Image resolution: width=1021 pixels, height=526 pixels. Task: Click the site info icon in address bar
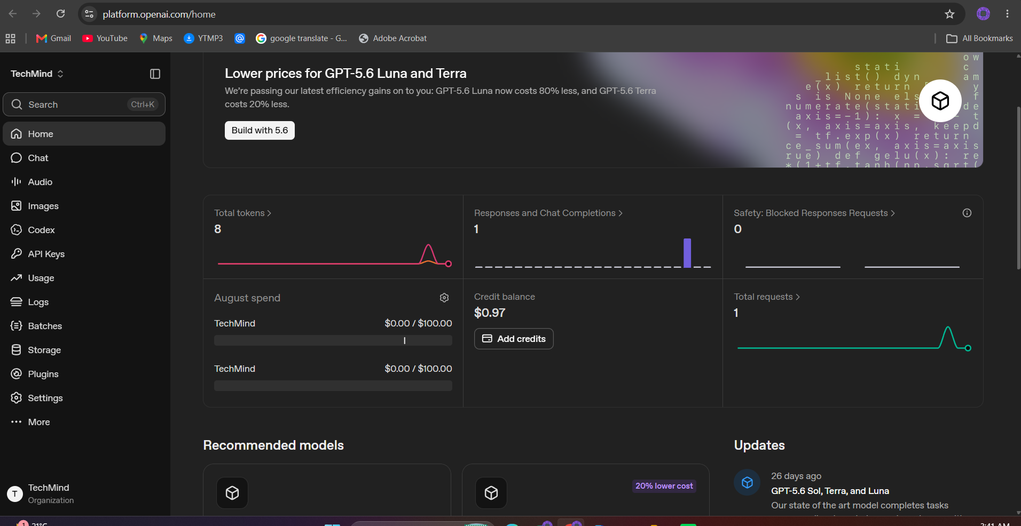coord(89,14)
